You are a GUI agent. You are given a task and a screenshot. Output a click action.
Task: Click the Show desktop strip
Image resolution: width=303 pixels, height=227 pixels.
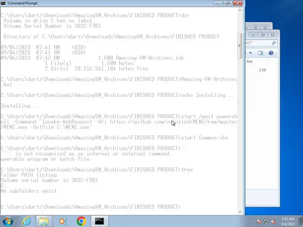click(x=301, y=221)
